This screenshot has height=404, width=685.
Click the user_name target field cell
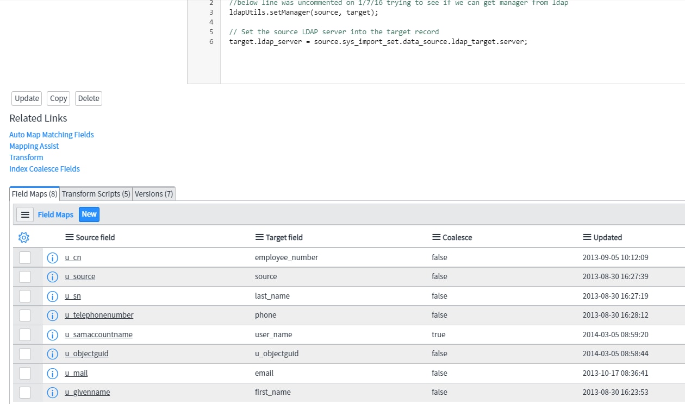(273, 334)
